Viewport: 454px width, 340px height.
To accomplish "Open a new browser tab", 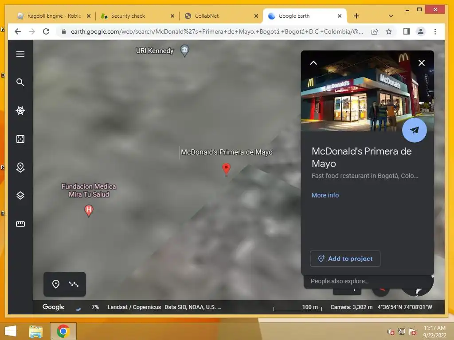I will (356, 16).
